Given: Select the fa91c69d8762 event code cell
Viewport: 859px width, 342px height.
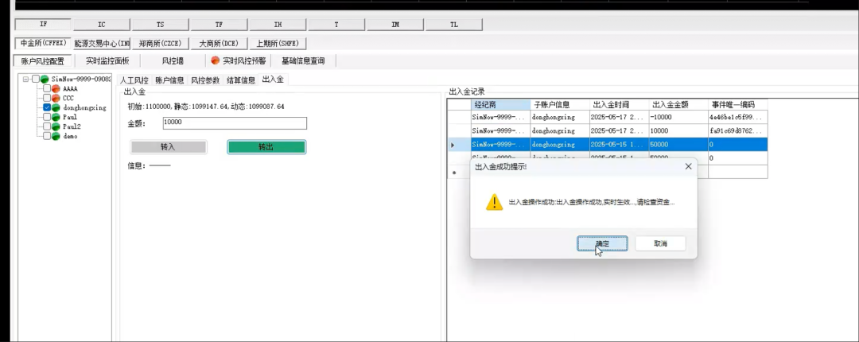Looking at the screenshot, I should click(x=737, y=131).
